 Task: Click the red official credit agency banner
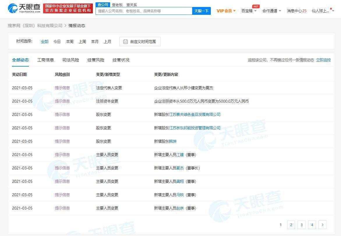pos(68,8)
